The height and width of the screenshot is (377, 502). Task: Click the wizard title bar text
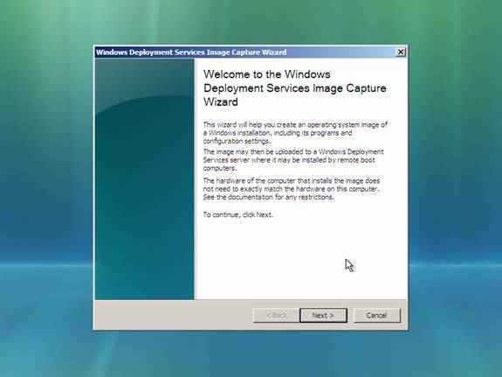tap(191, 52)
